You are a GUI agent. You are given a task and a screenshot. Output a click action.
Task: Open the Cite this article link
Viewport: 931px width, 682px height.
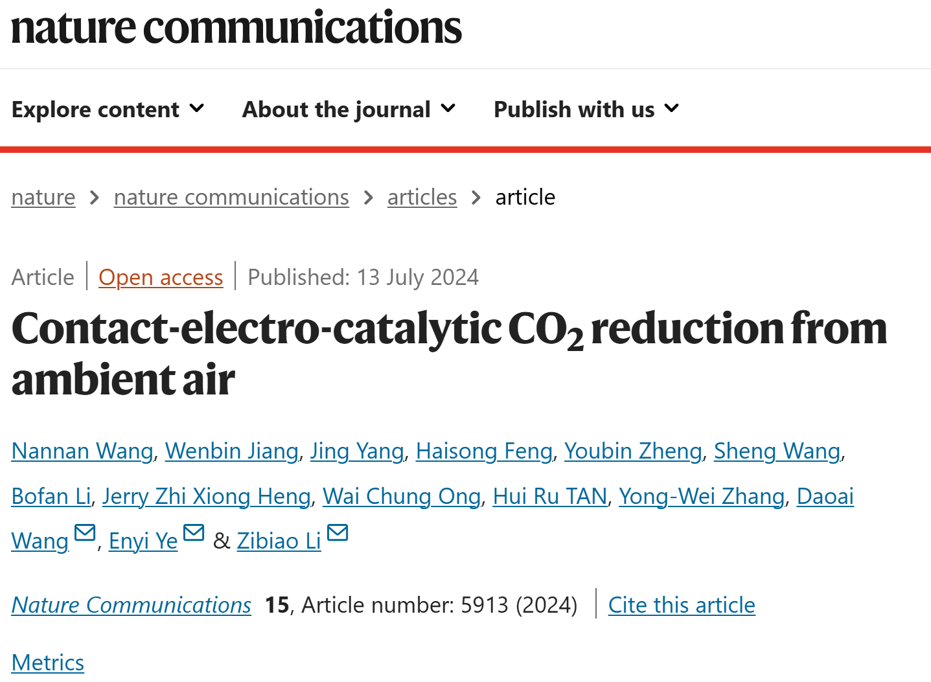[x=682, y=605]
